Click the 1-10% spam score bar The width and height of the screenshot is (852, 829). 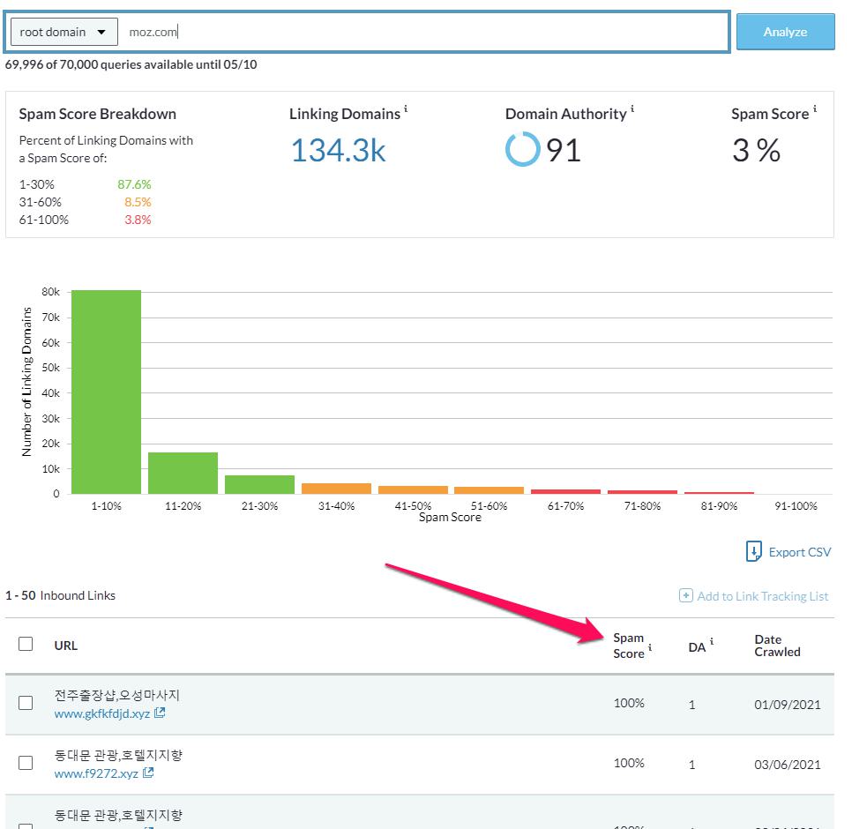click(104, 390)
